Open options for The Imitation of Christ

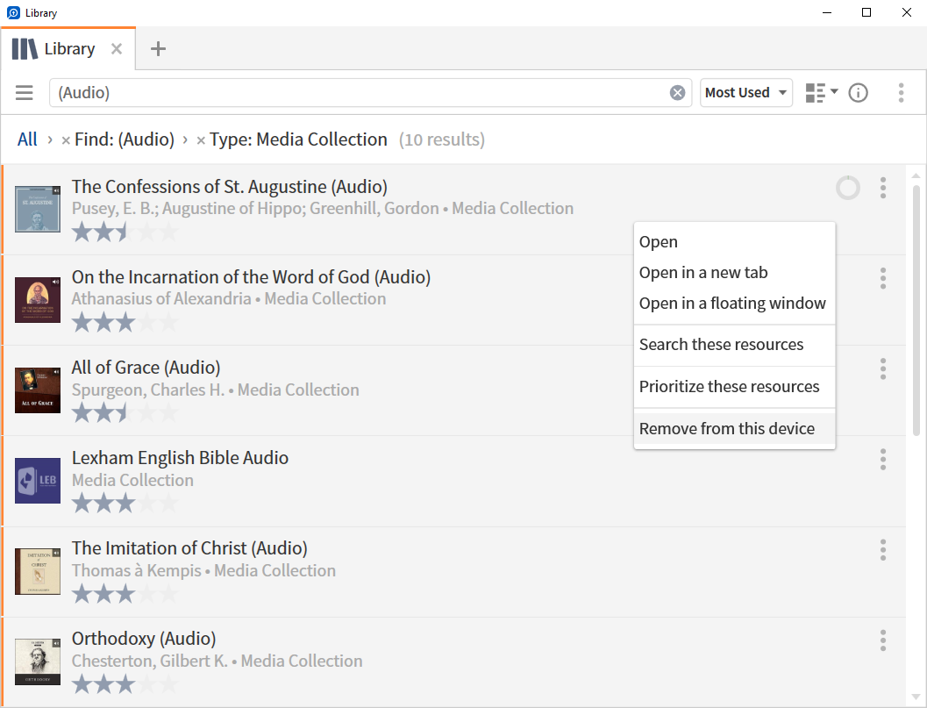pos(882,550)
